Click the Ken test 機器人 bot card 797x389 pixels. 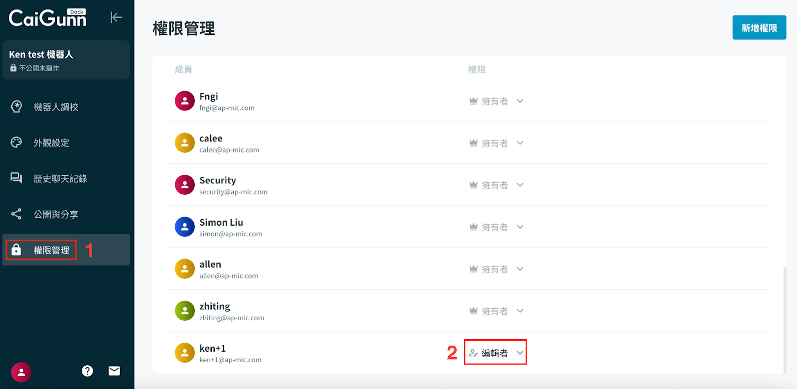(x=66, y=60)
